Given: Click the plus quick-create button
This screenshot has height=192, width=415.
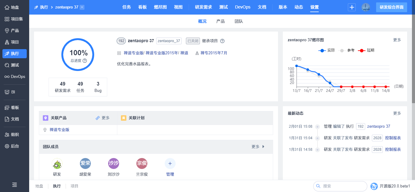Looking at the screenshot, I should (x=352, y=7).
